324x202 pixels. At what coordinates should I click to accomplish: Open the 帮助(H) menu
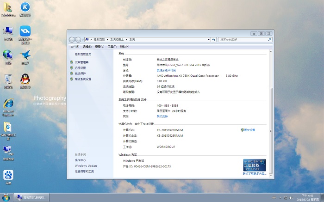tap(125, 47)
